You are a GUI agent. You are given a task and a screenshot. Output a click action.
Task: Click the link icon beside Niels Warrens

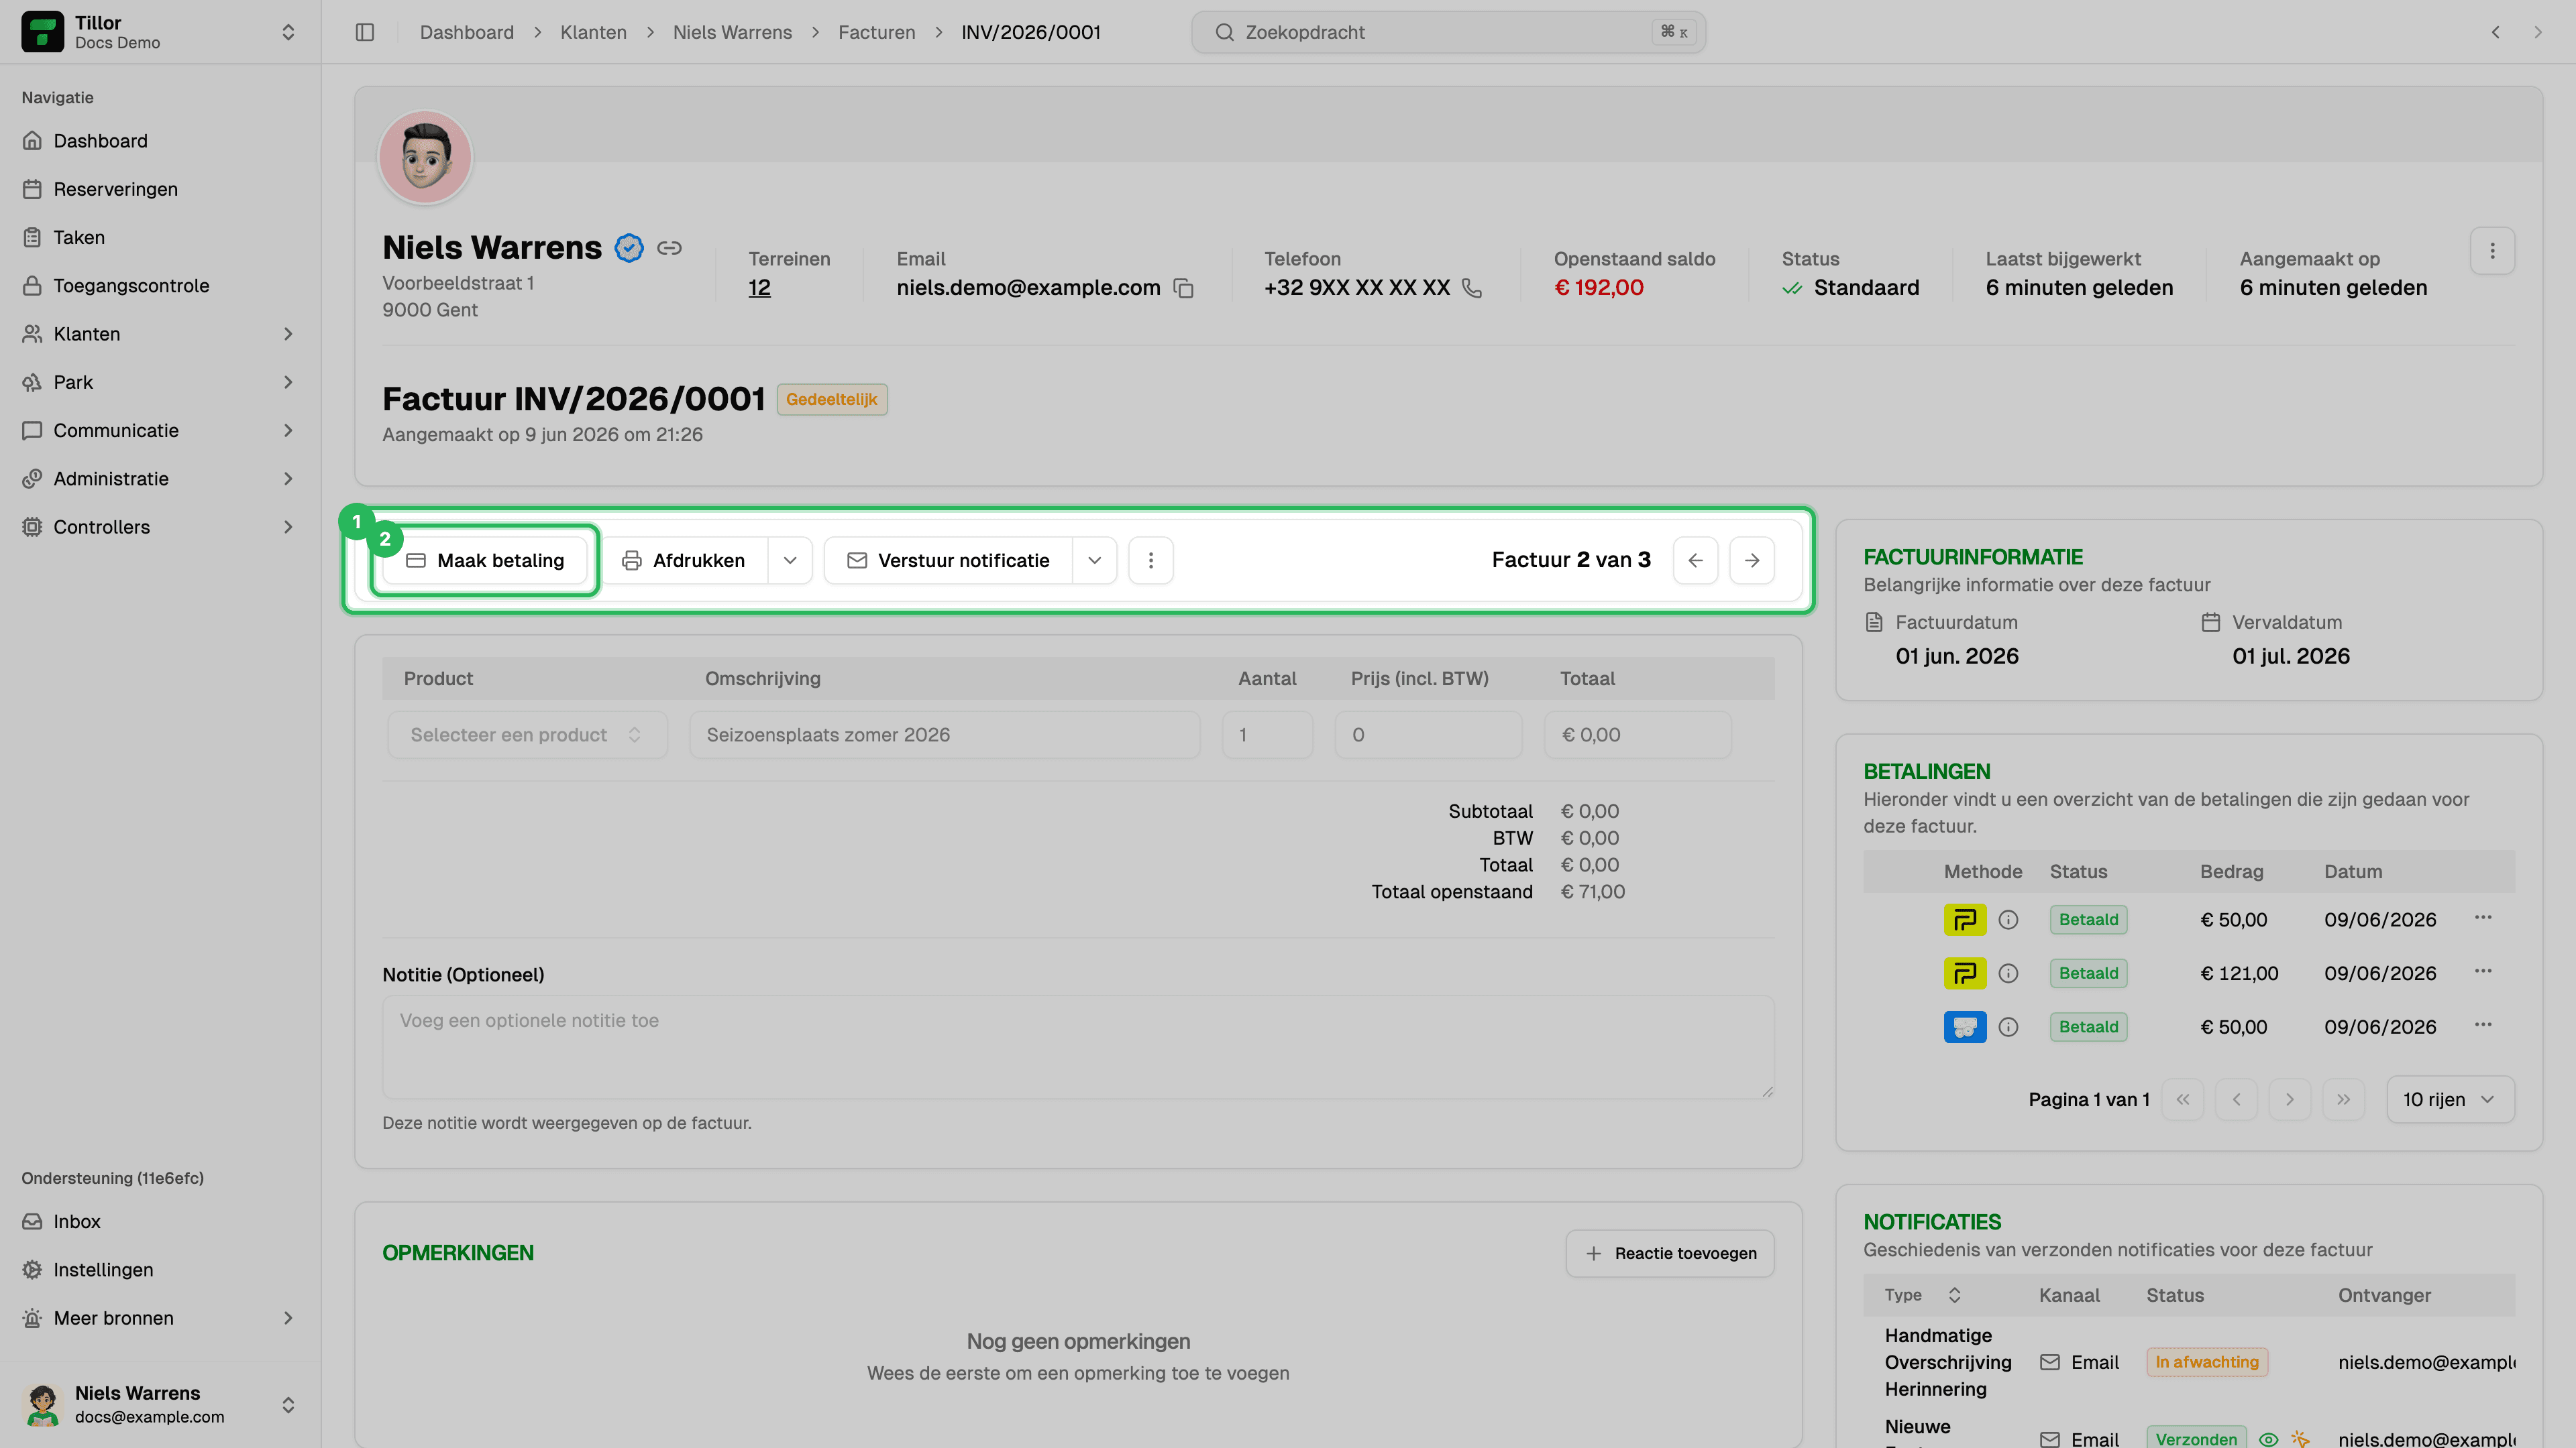tap(669, 248)
